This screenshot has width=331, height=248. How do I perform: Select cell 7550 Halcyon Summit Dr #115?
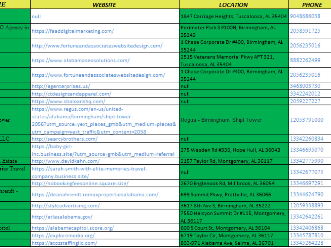(x=234, y=217)
